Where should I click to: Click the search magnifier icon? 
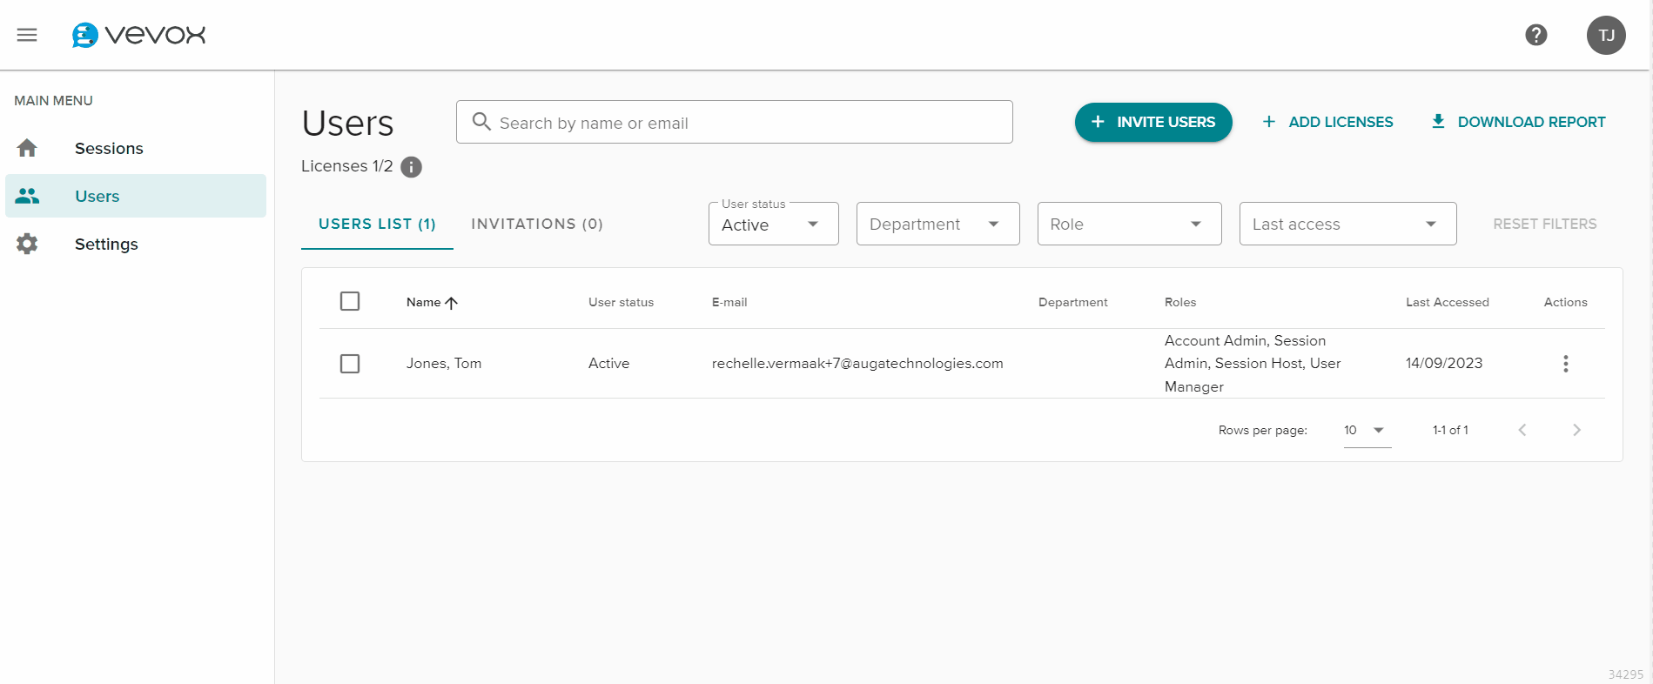coord(481,122)
